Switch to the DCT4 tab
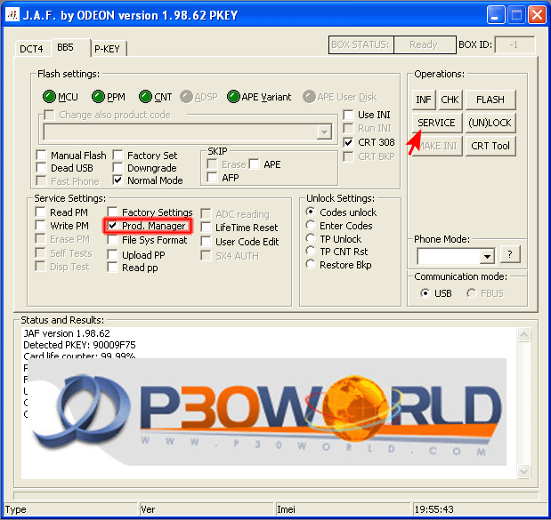The image size is (551, 520). pyautogui.click(x=31, y=49)
